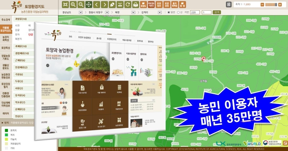288x151 pixels.
Task: Click the printer icon
Action: pyautogui.click(x=135, y=5)
